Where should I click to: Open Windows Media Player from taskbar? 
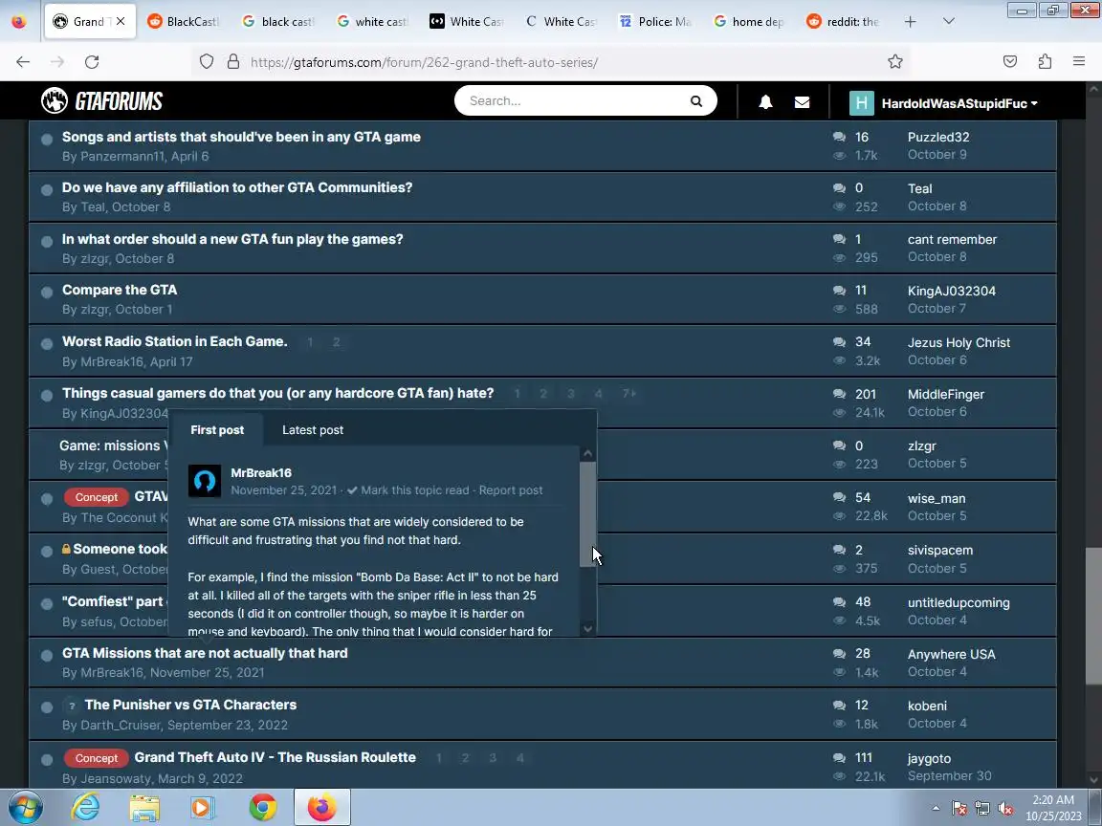(x=203, y=808)
